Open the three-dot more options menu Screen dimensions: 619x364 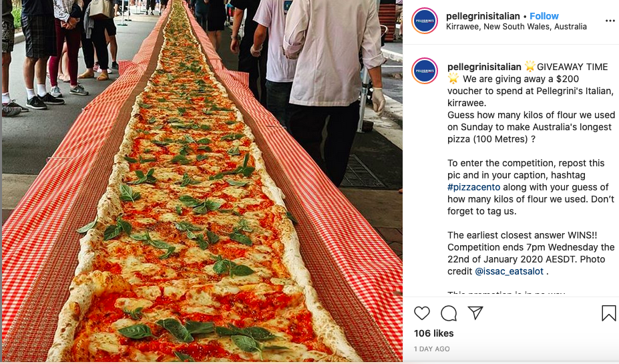tap(610, 21)
